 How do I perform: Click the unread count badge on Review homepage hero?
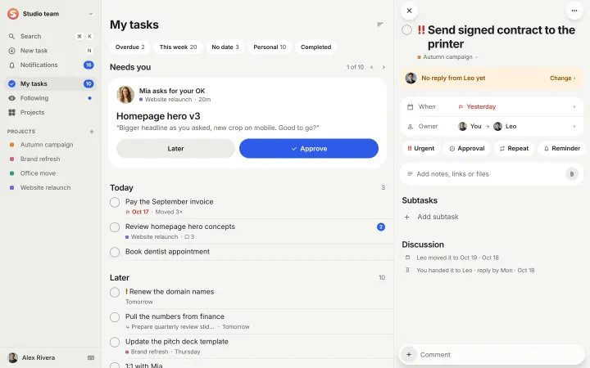(x=381, y=227)
